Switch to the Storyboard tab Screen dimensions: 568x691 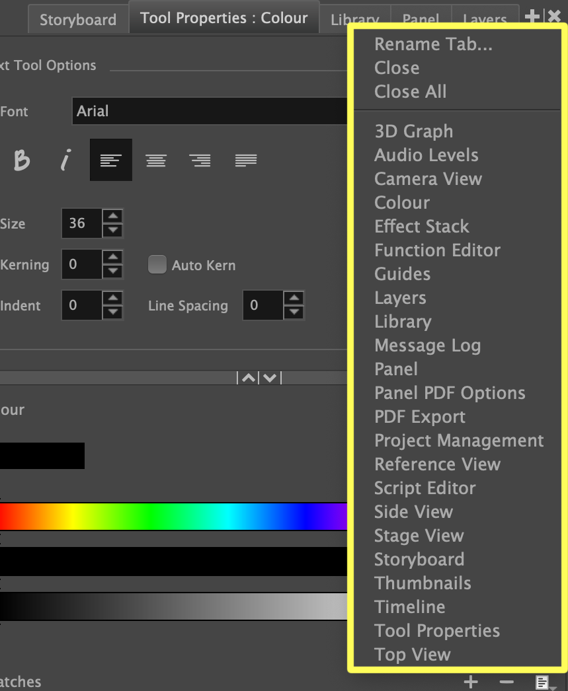[x=77, y=19]
